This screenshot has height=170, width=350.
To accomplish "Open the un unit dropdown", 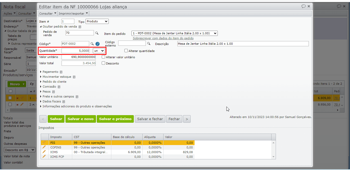I will pyautogui.click(x=99, y=51).
